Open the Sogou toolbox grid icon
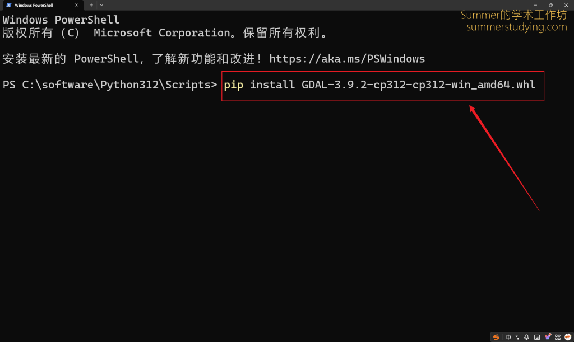This screenshot has width=574, height=342. click(x=557, y=336)
